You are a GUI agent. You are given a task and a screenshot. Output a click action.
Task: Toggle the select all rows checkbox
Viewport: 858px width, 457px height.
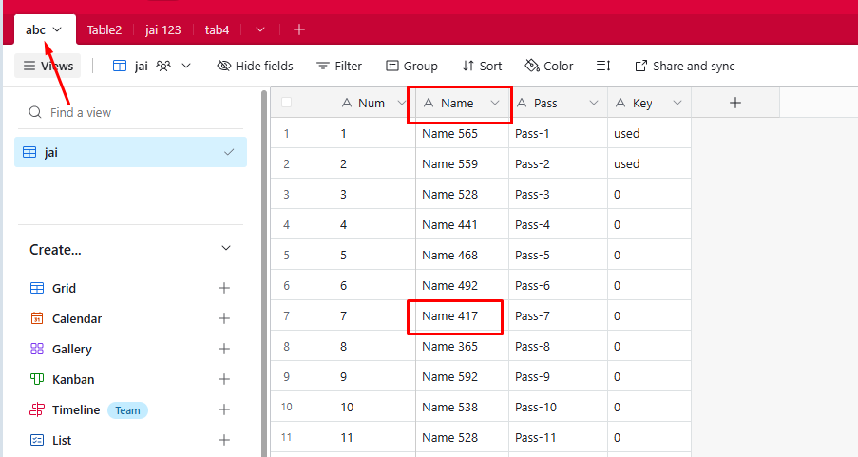coord(286,103)
